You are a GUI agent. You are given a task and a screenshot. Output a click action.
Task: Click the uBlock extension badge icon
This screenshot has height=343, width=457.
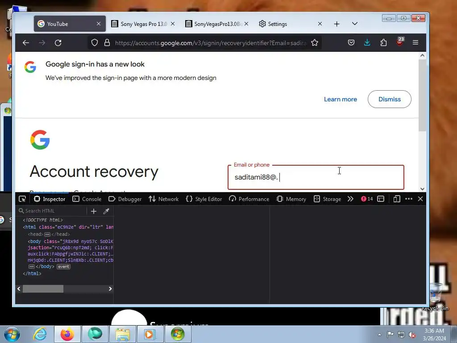(x=400, y=42)
